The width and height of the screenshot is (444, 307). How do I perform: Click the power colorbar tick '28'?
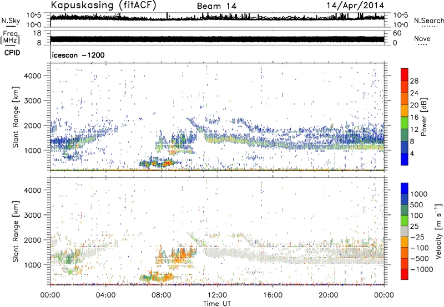414,81
